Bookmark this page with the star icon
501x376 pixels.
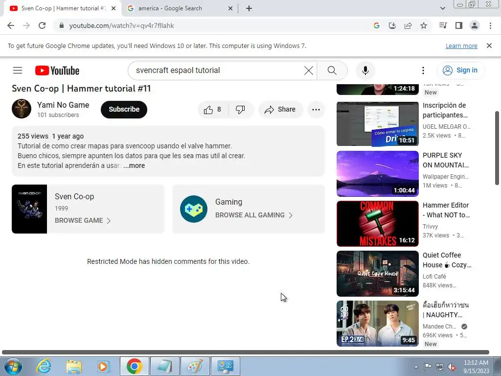(424, 25)
